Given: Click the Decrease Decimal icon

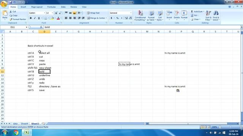Looking at the screenshot, I should click(x=130, y=18).
